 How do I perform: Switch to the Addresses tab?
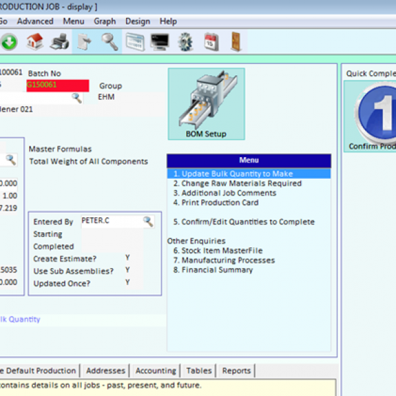106,370
